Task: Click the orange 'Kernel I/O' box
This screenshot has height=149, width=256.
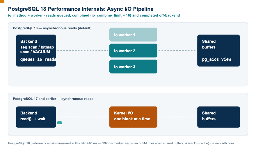Action: (x=133, y=117)
